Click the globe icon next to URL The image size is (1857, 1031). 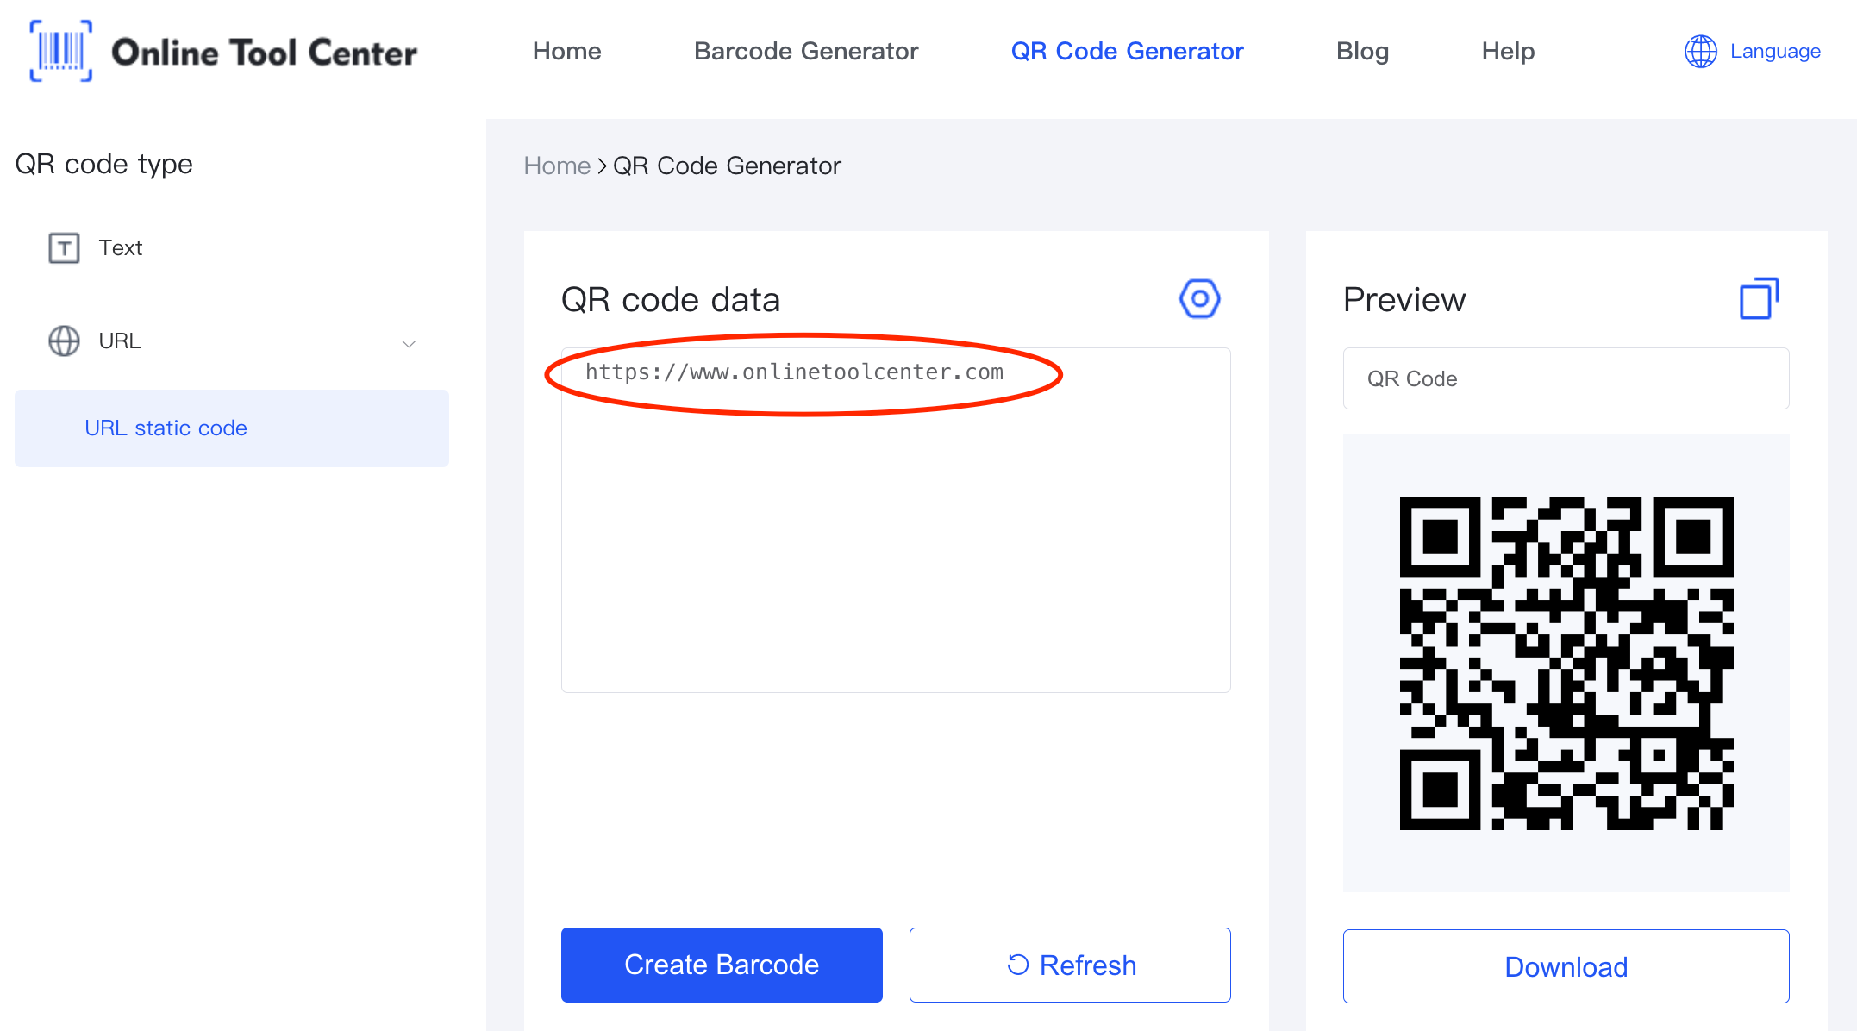(x=62, y=339)
